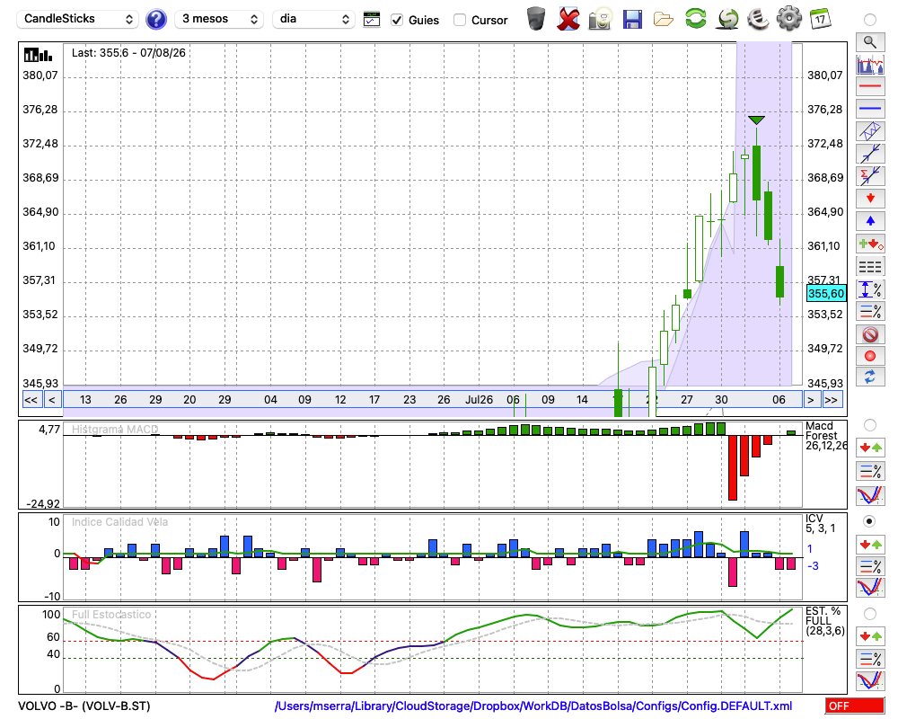
Task: Jump to chart start with << button
Action: (x=31, y=400)
